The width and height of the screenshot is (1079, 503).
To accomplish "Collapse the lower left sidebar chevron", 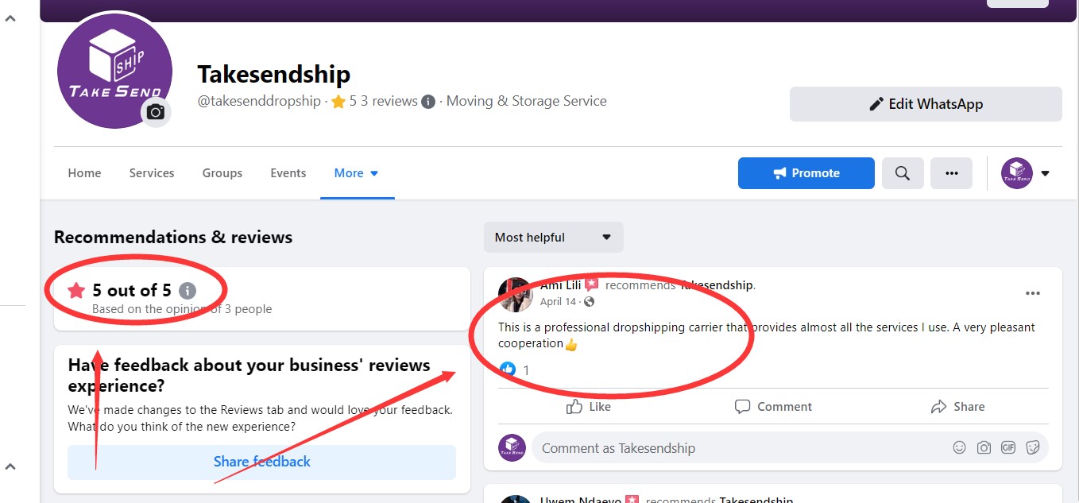I will (x=11, y=466).
